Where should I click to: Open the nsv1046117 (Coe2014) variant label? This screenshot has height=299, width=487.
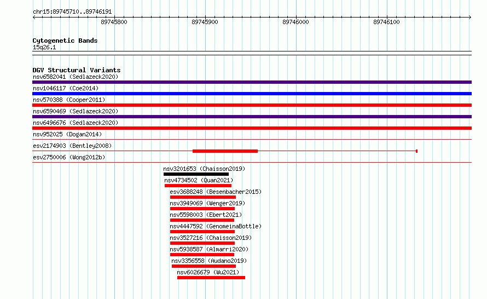click(x=66, y=88)
